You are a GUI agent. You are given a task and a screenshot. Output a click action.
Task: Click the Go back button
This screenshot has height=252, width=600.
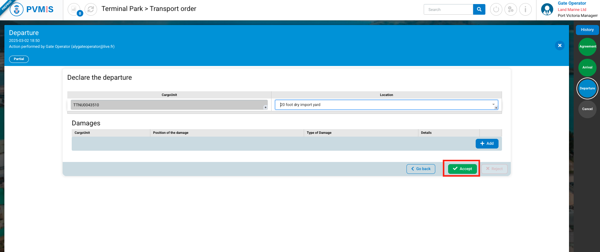(421, 169)
